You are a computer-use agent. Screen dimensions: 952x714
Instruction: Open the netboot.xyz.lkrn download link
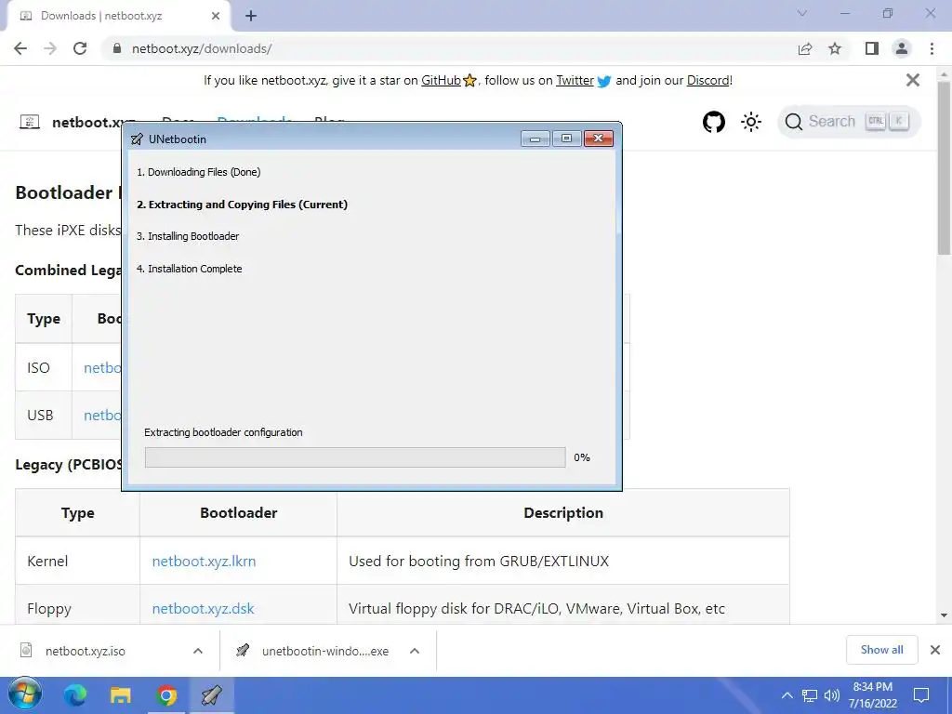coord(204,561)
